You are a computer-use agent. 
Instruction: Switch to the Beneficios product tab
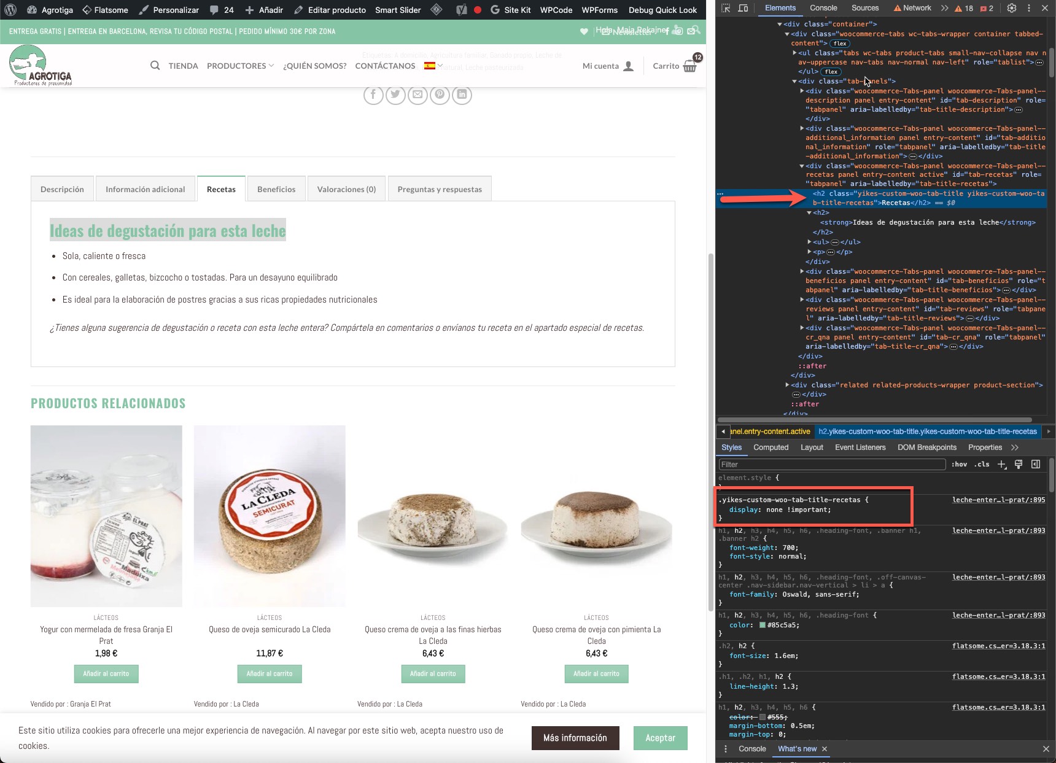[276, 189]
